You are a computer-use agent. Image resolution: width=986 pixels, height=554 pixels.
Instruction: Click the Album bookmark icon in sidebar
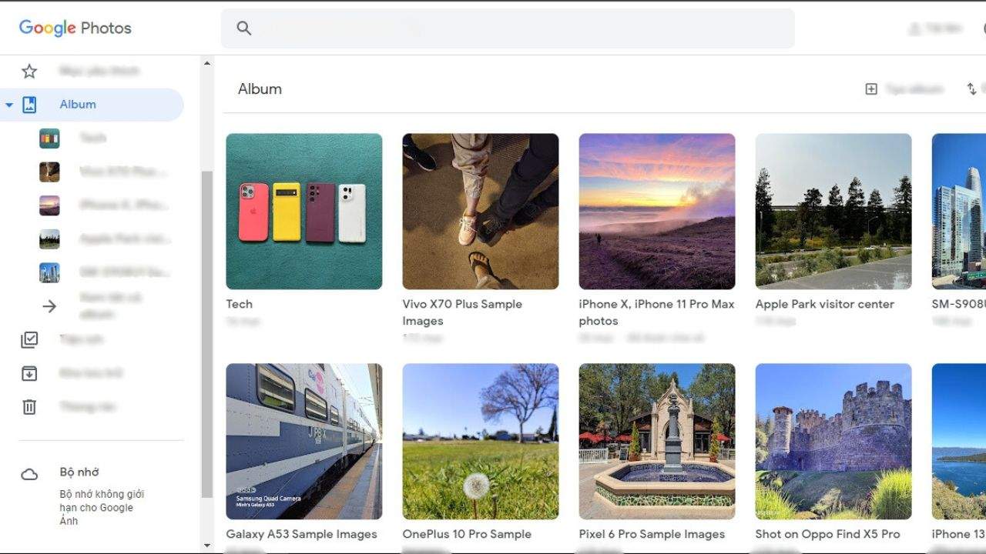click(x=29, y=105)
